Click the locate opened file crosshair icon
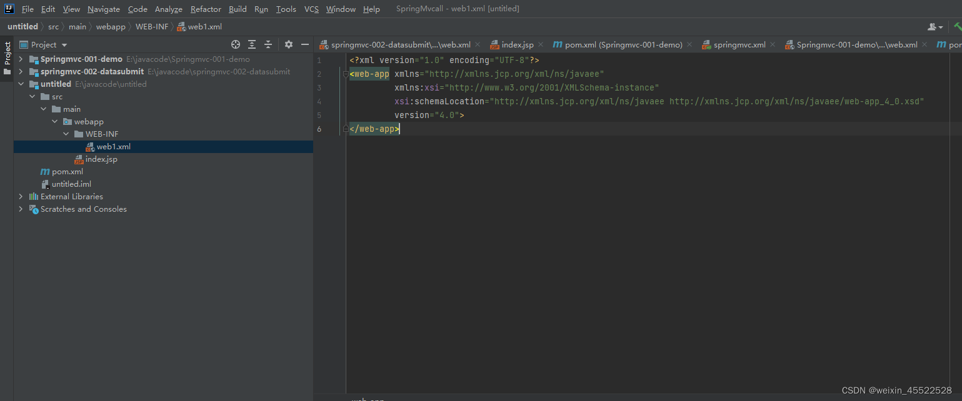Image resolution: width=962 pixels, height=401 pixels. click(236, 44)
